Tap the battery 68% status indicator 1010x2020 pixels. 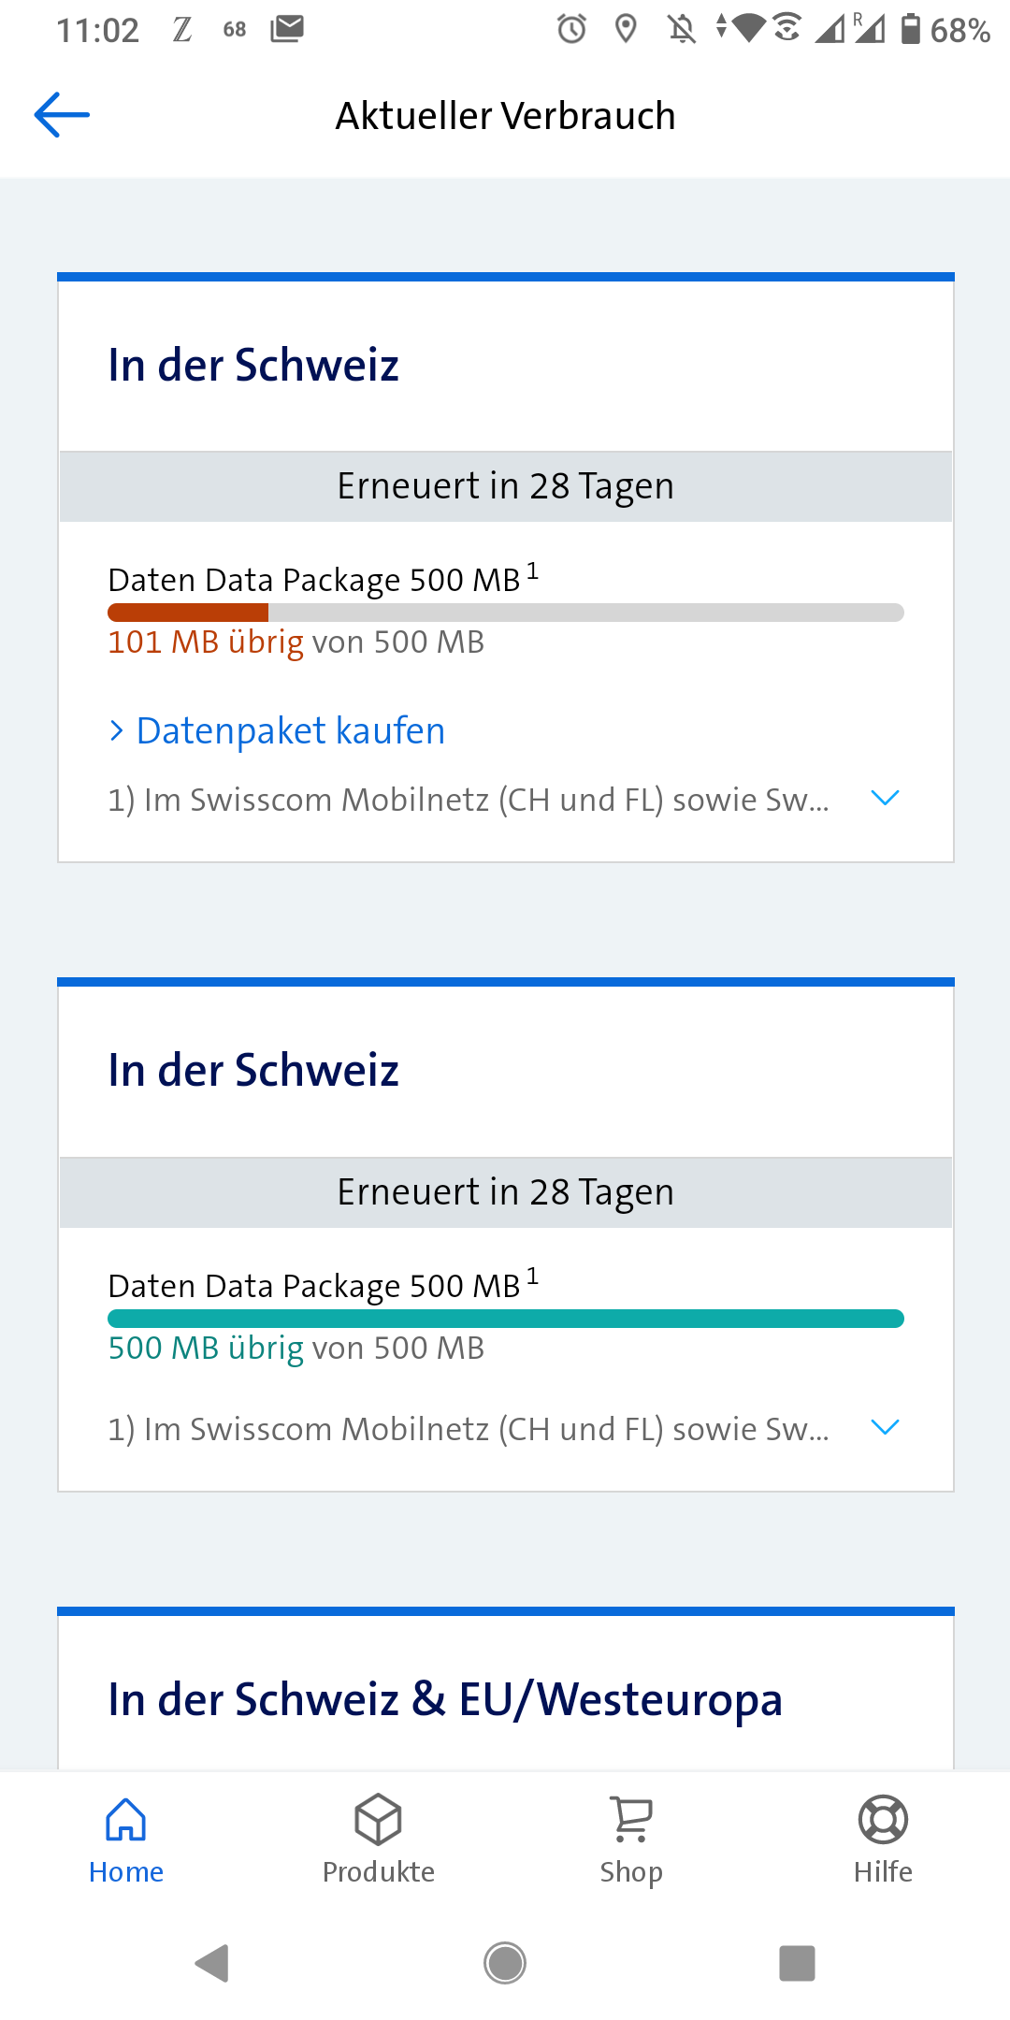[x=945, y=30]
